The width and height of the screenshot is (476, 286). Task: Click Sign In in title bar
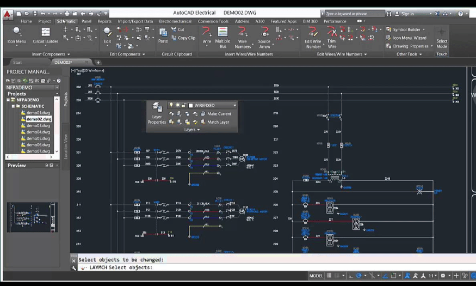404,14
